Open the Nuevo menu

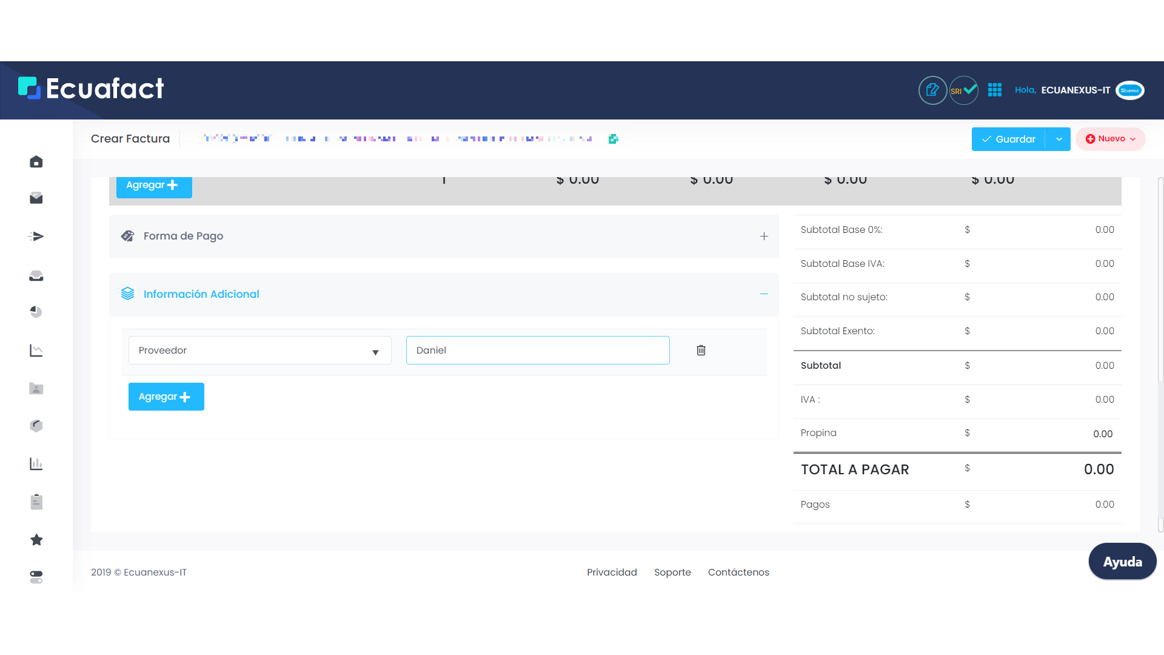[1111, 139]
